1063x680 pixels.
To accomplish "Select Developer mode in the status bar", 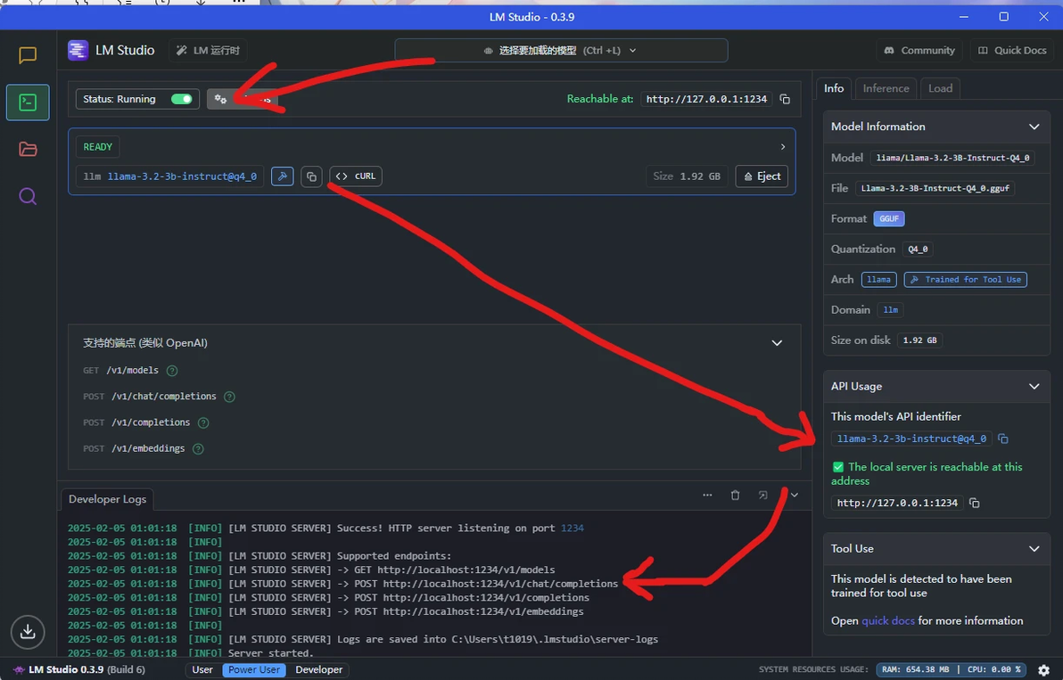I will pyautogui.click(x=318, y=670).
